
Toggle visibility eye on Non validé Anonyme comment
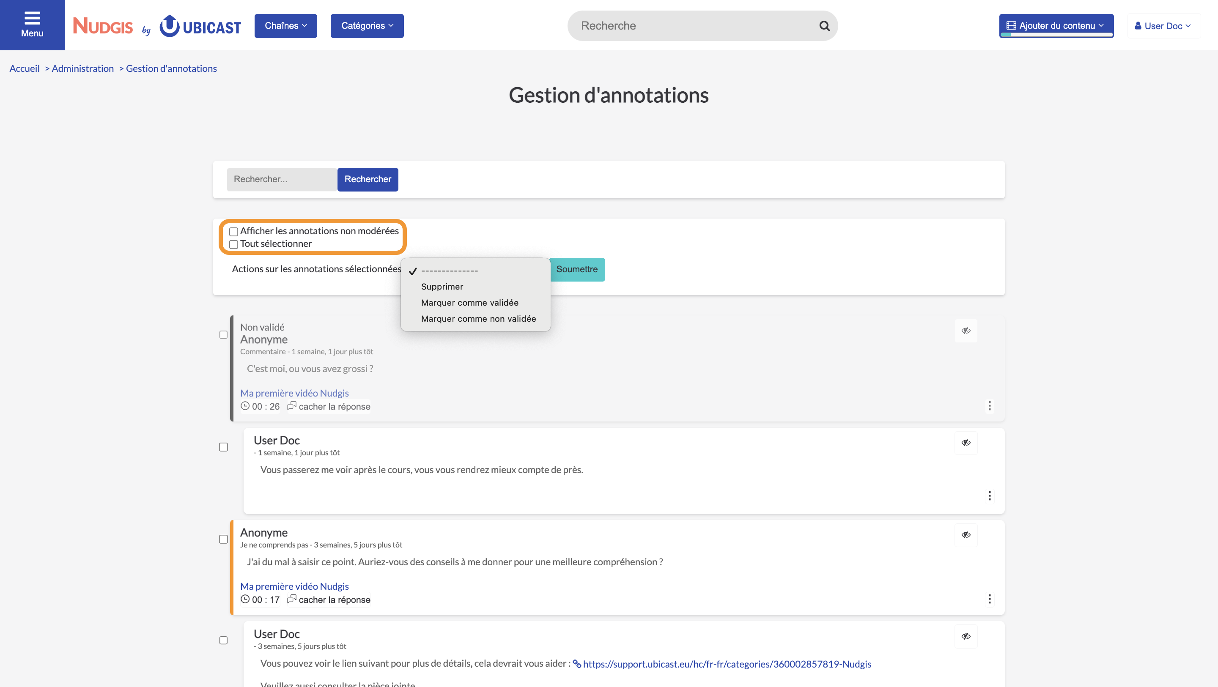tap(966, 331)
